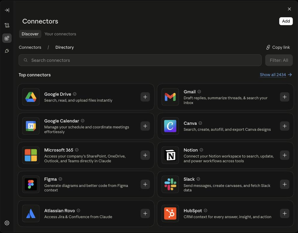This screenshot has height=233, width=298.
Task: Click the Notion logo
Action: click(x=170, y=155)
